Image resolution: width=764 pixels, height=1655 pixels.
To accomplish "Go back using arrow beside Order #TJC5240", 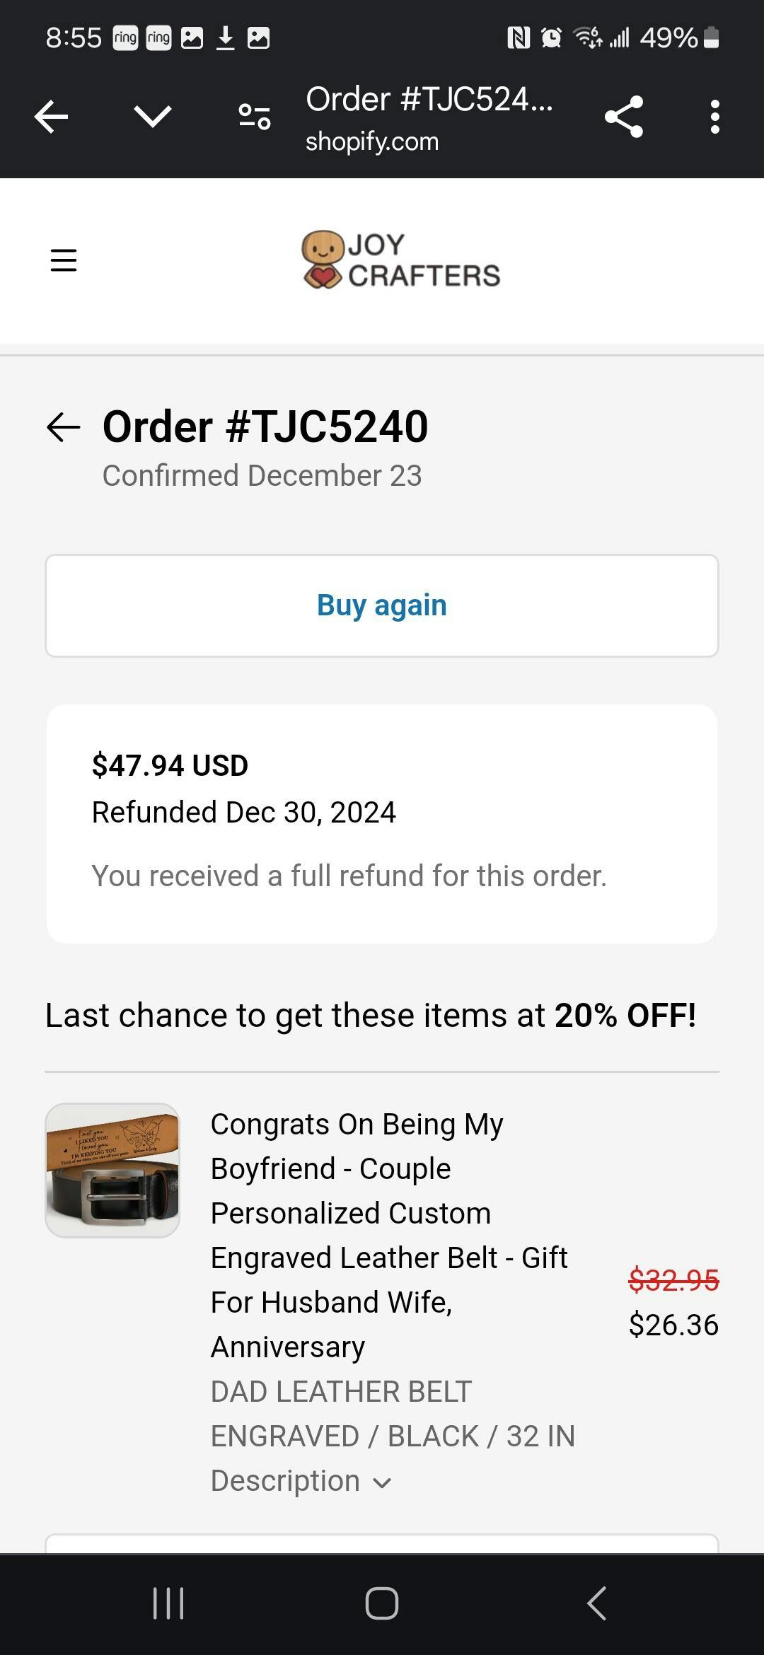I will [64, 427].
